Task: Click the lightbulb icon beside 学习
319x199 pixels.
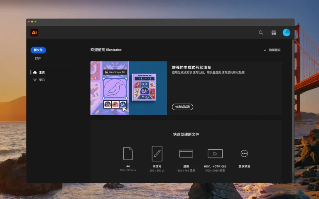Action: point(35,80)
